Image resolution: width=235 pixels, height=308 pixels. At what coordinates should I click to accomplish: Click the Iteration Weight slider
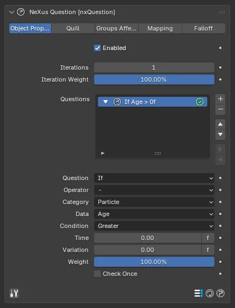tap(154, 79)
